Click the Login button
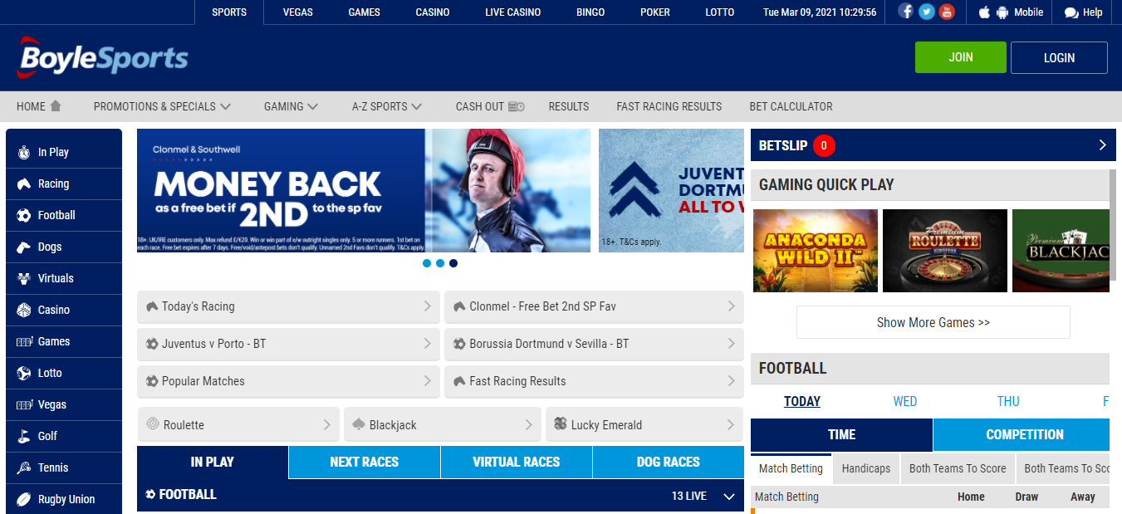The width and height of the screenshot is (1122, 514). point(1060,57)
